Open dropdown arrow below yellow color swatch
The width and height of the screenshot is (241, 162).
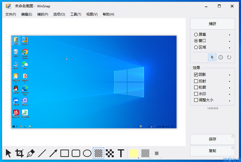(x=139, y=158)
